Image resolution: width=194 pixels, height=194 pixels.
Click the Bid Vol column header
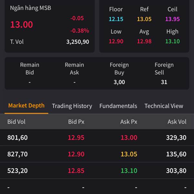16,122
